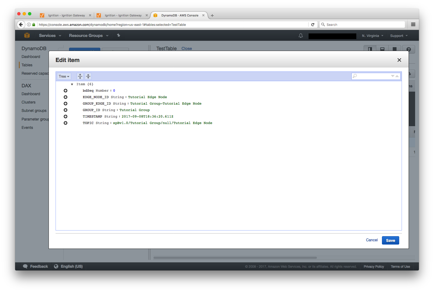
Task: Collapse the Item {6} root node
Action: pos(72,84)
